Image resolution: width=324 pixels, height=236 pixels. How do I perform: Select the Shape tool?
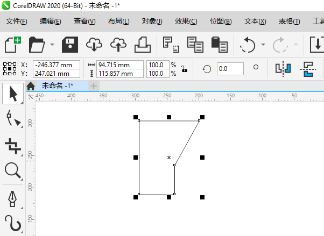(x=13, y=118)
